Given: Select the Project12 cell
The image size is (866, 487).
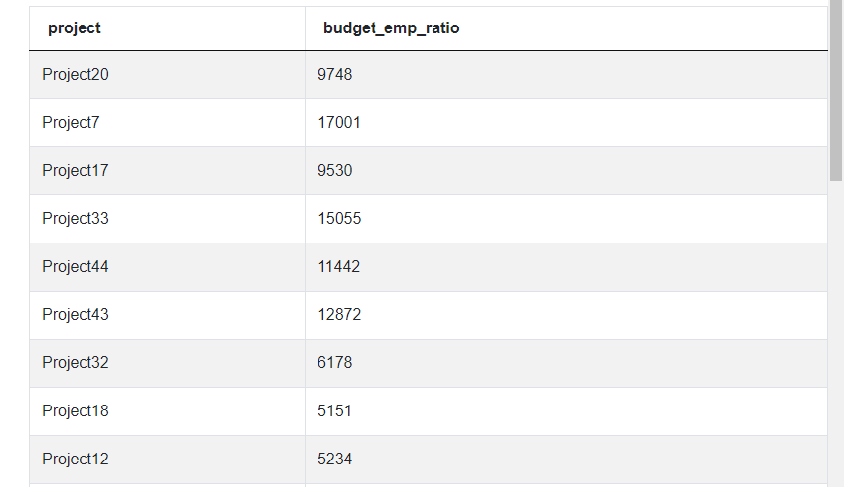Looking at the screenshot, I should (x=167, y=460).
